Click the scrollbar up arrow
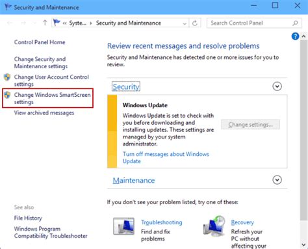308x249 pixels. pyautogui.click(x=303, y=36)
